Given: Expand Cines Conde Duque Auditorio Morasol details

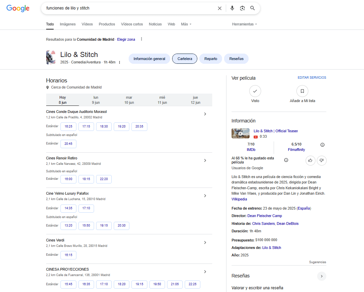Looking at the screenshot, I should (205, 114).
